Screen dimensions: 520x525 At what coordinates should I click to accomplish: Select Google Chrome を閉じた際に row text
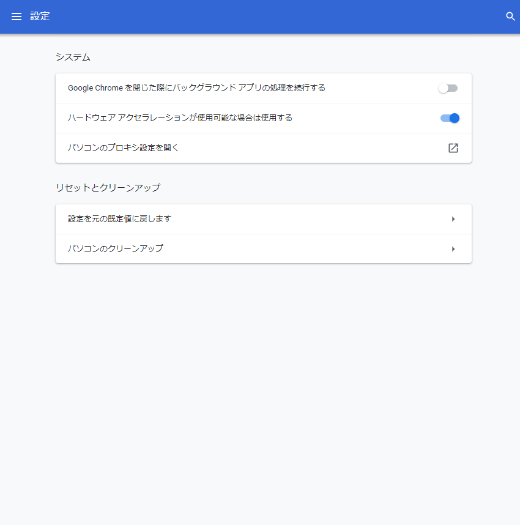point(196,87)
